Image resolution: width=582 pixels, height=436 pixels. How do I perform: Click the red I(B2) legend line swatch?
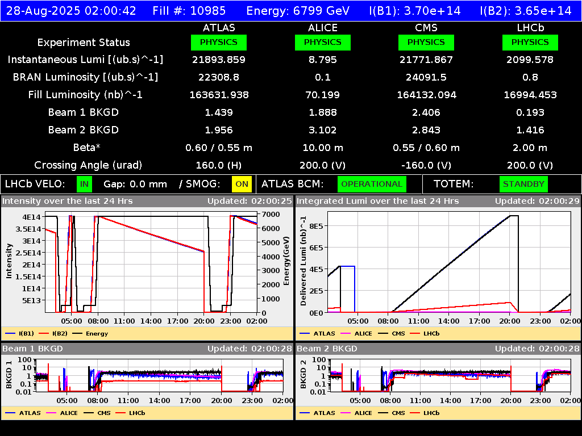44,333
